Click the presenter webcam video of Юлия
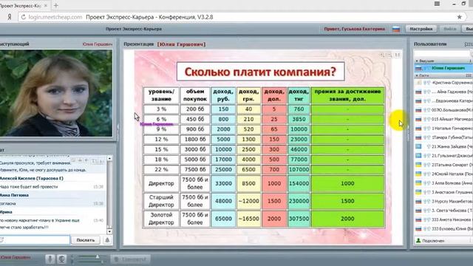 56,93
